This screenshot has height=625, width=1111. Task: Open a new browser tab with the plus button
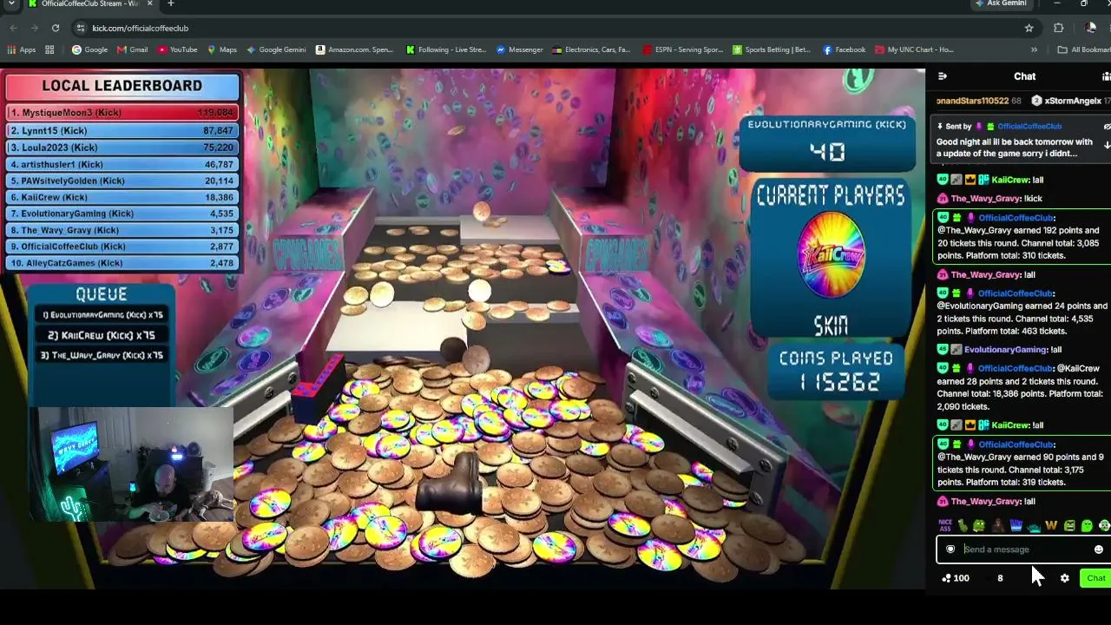click(170, 4)
